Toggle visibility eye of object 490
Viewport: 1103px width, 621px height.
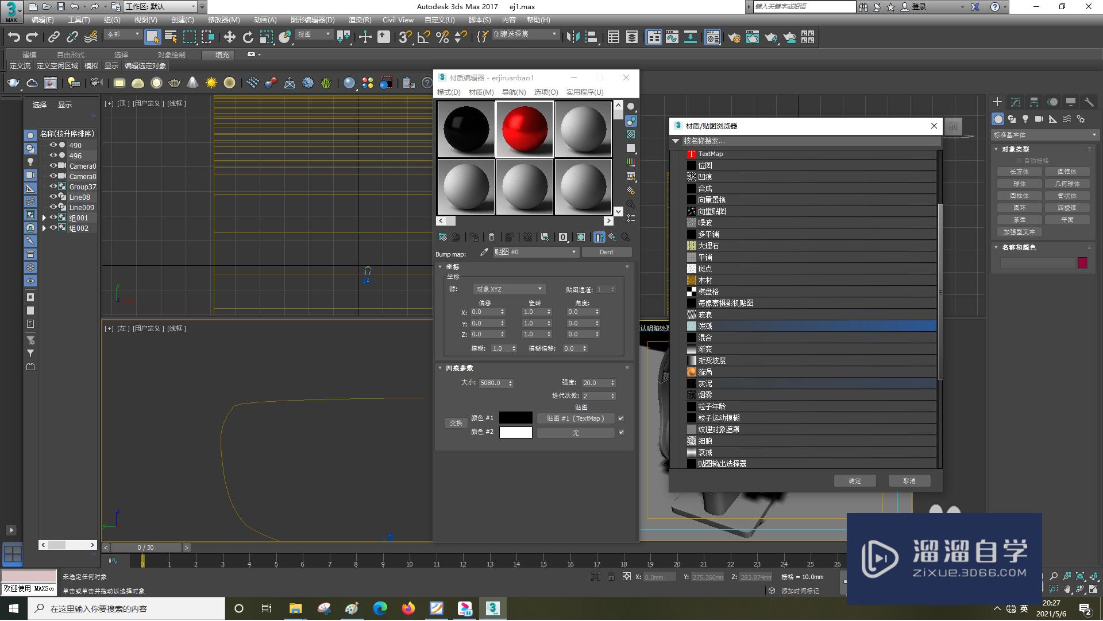[53, 145]
